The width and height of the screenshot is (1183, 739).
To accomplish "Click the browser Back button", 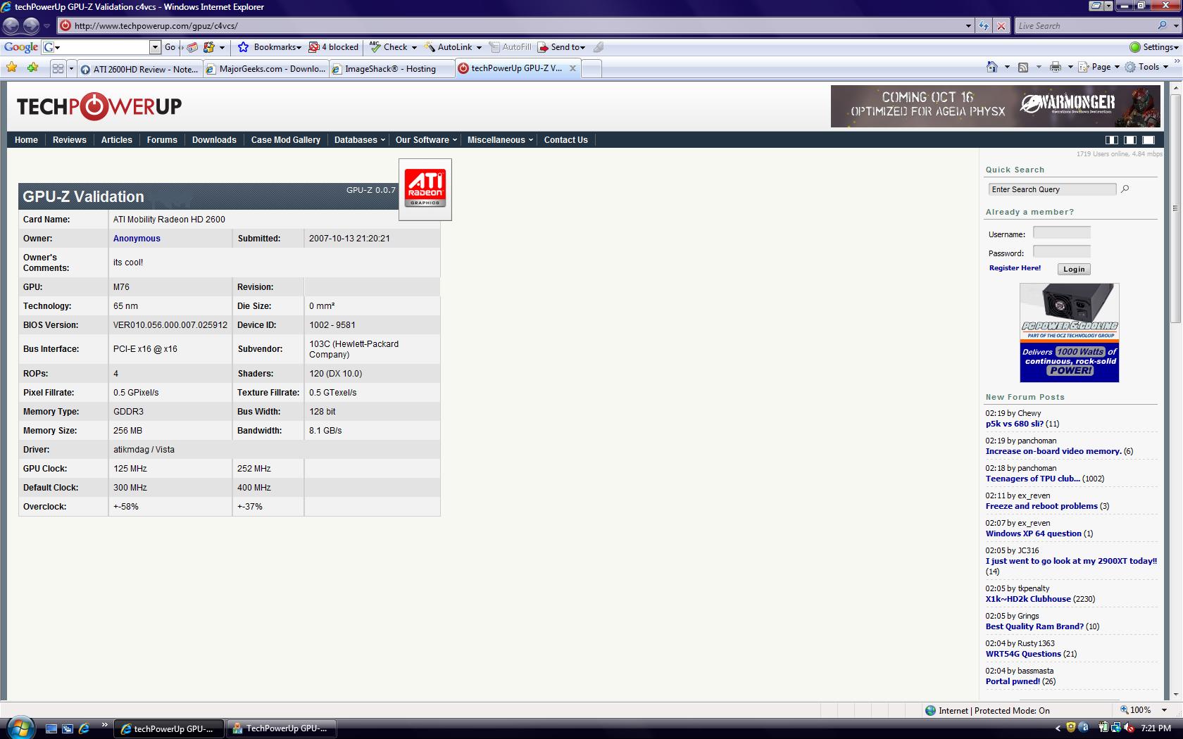I will click(11, 26).
